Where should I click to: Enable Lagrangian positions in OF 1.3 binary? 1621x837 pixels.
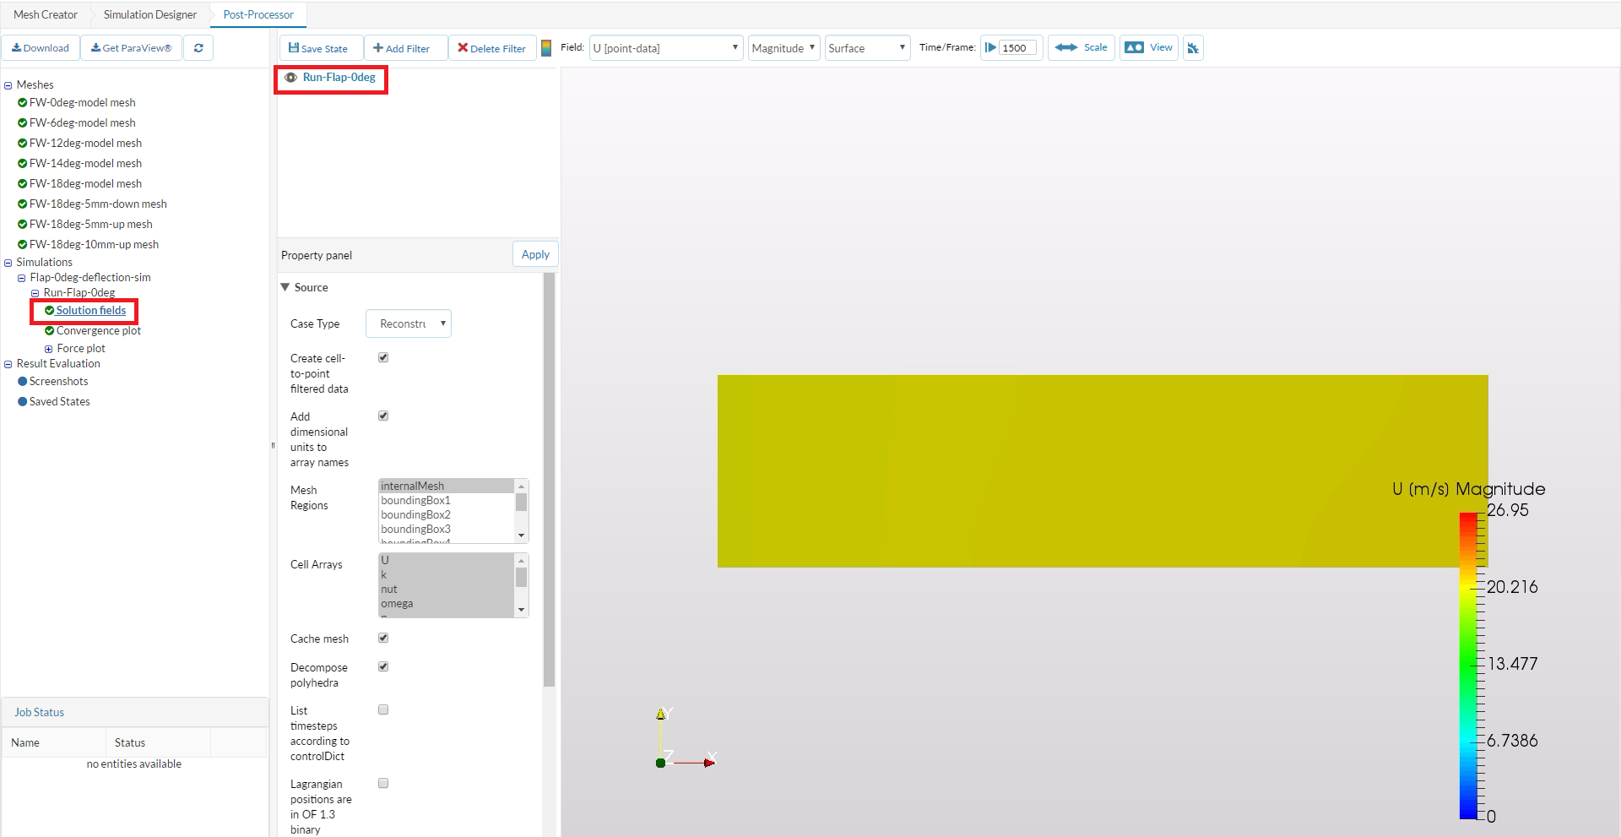(x=383, y=783)
